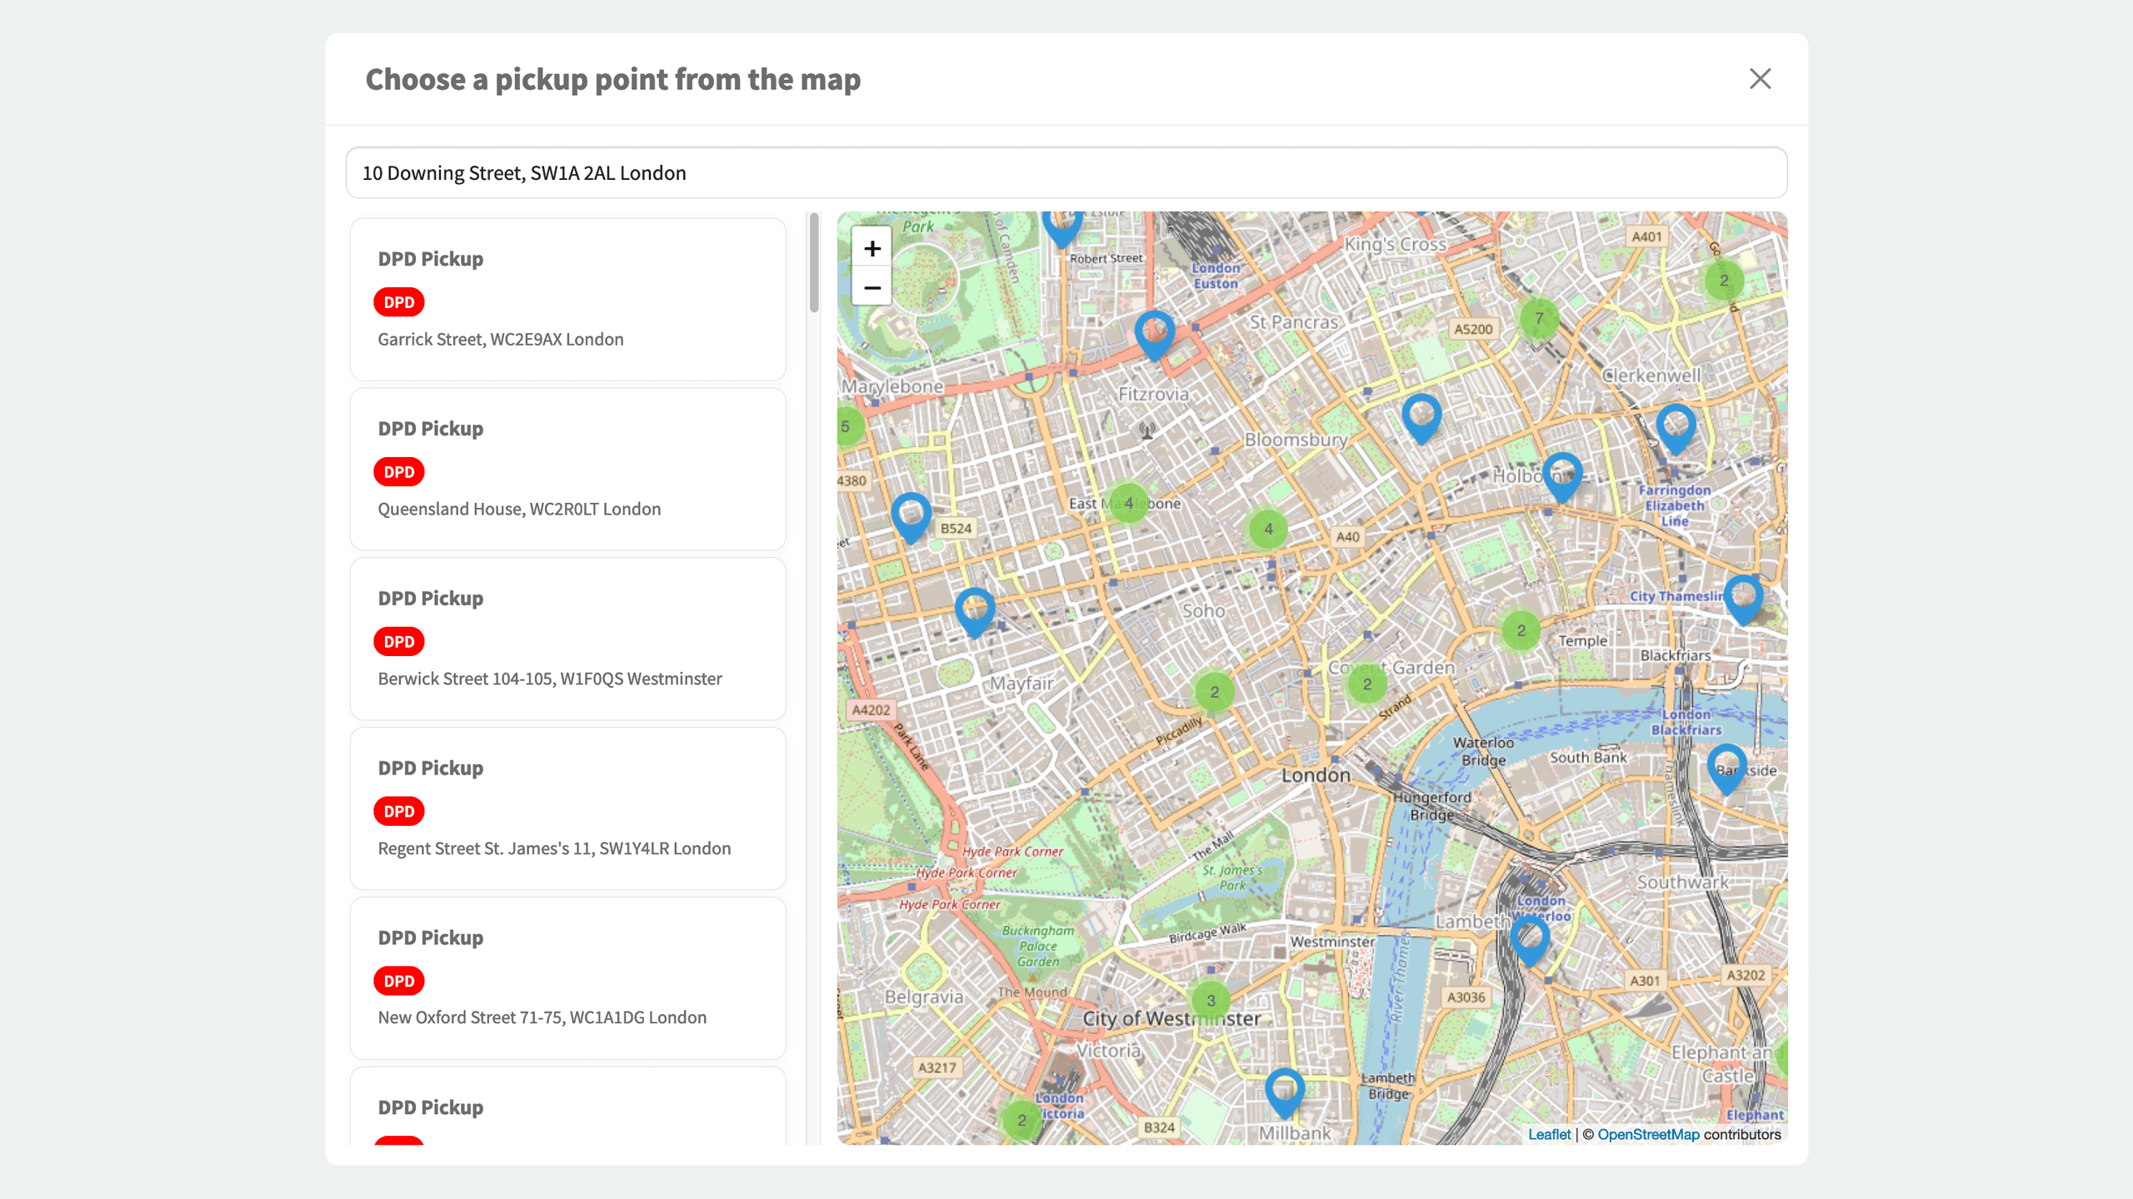This screenshot has height=1199, width=2133.
Task: Click the "Garrick Street, WC2E9AX London" address
Action: tap(501, 340)
